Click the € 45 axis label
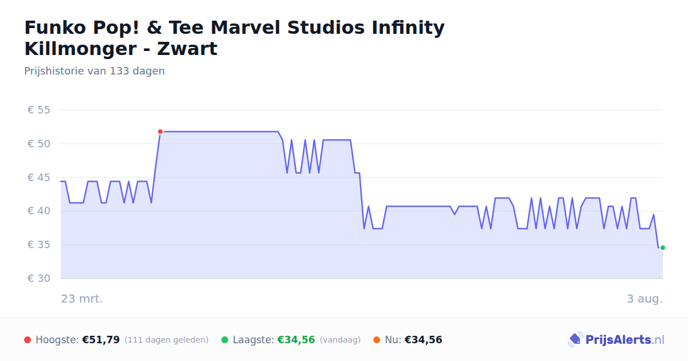 click(39, 178)
